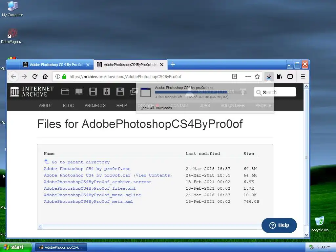Image resolution: width=336 pixels, height=252 pixels.
Task: Click the Go to parent directory link
Action: (x=81, y=162)
